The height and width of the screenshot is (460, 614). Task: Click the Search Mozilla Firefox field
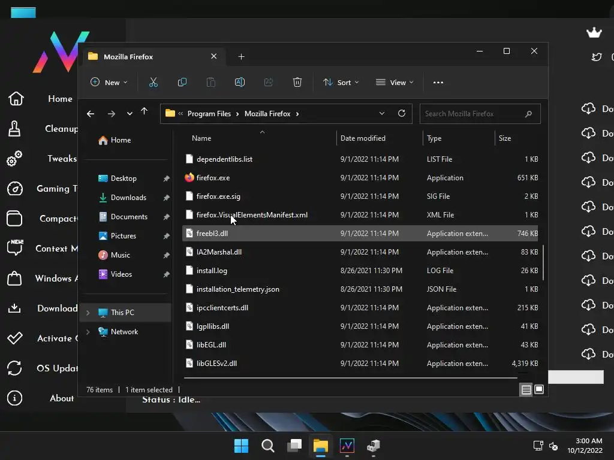[x=480, y=114]
